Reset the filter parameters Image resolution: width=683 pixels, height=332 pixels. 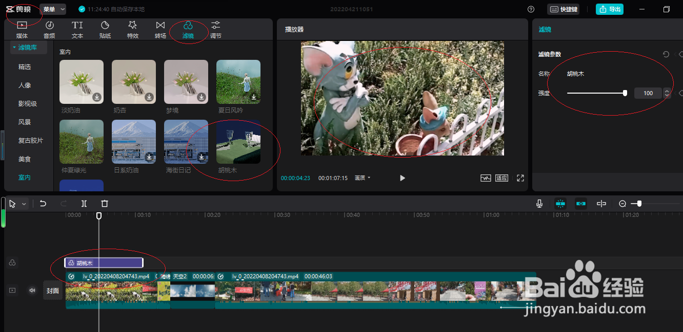(x=666, y=54)
